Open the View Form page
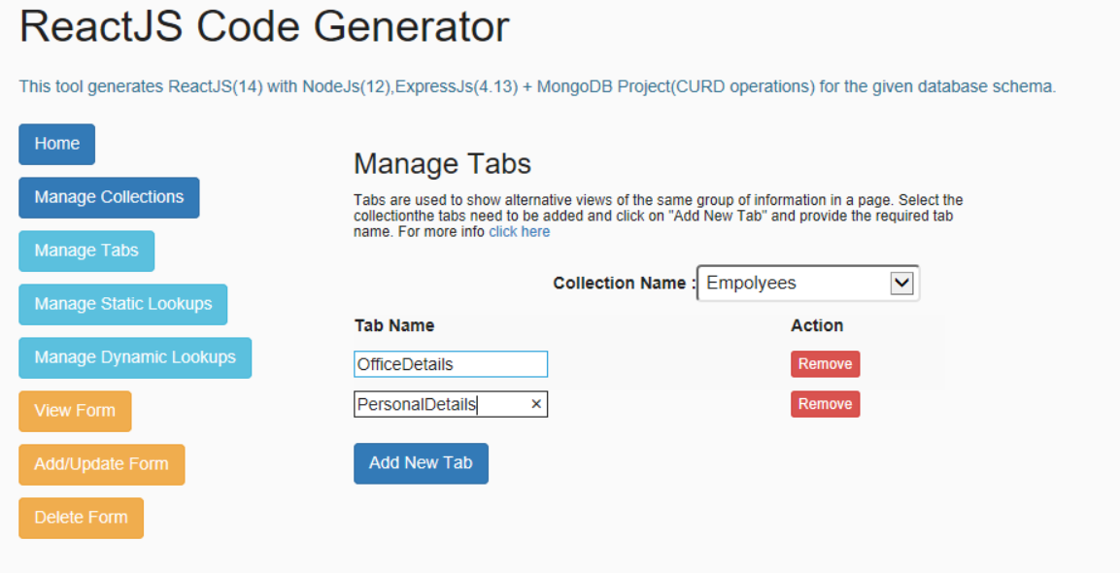1120x573 pixels. (75, 411)
